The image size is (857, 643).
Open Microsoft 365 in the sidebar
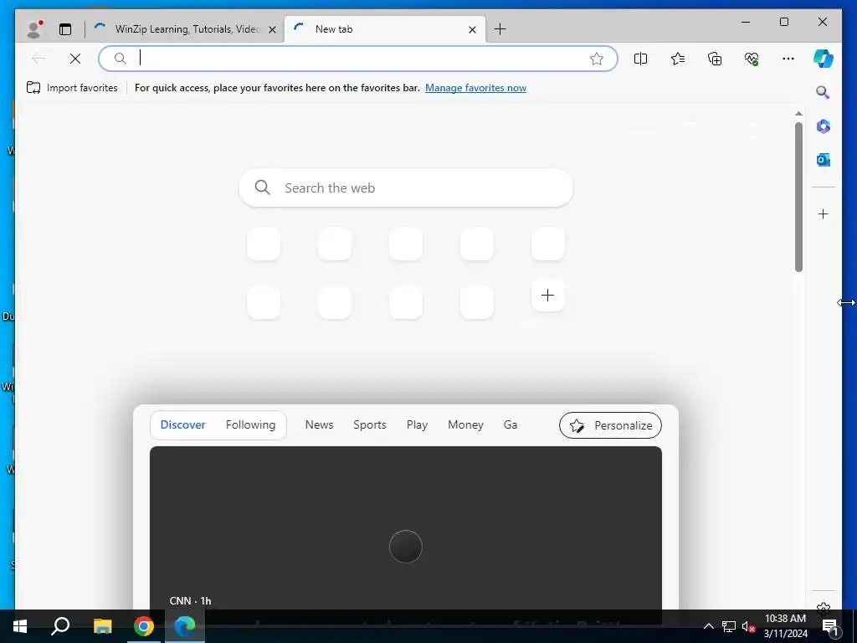(824, 126)
